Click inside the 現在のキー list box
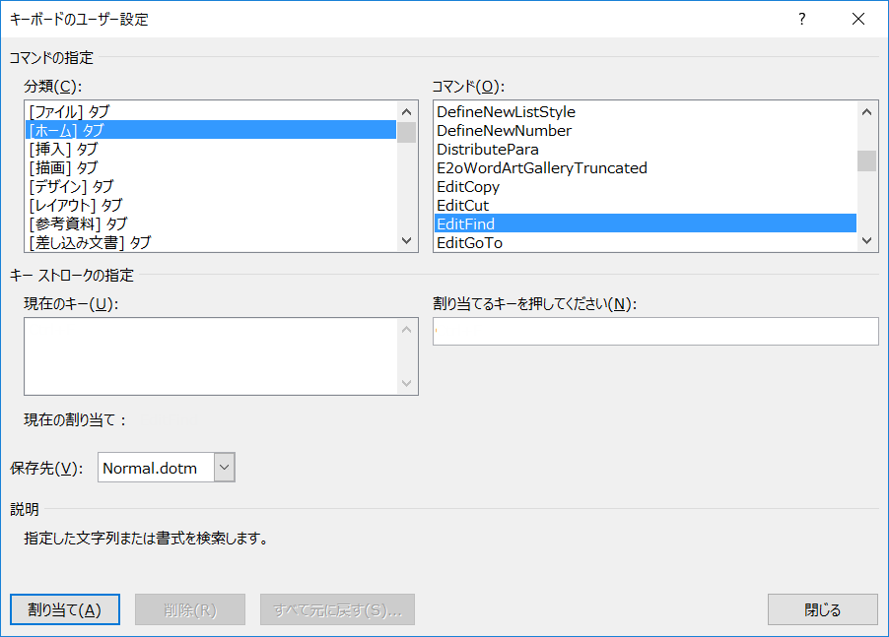 coord(211,356)
